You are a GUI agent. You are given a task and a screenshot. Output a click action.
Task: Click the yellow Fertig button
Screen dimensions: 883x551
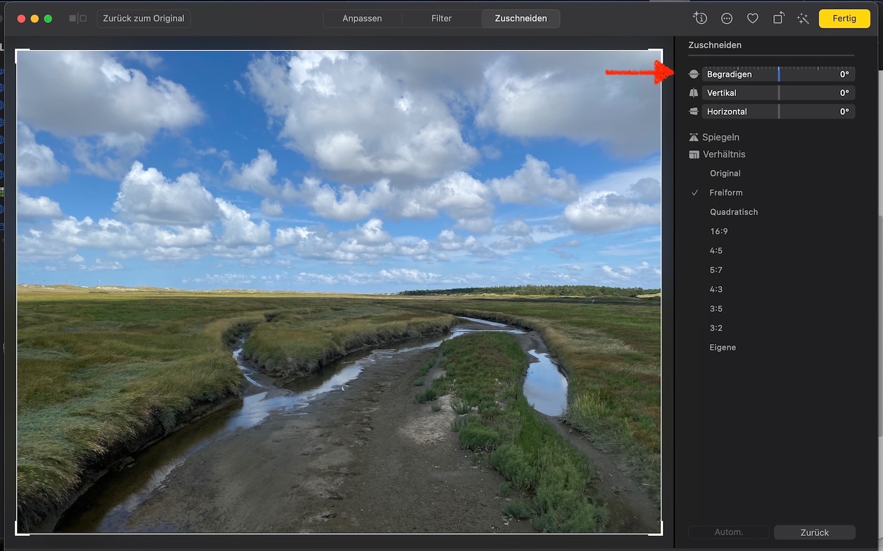(x=844, y=18)
